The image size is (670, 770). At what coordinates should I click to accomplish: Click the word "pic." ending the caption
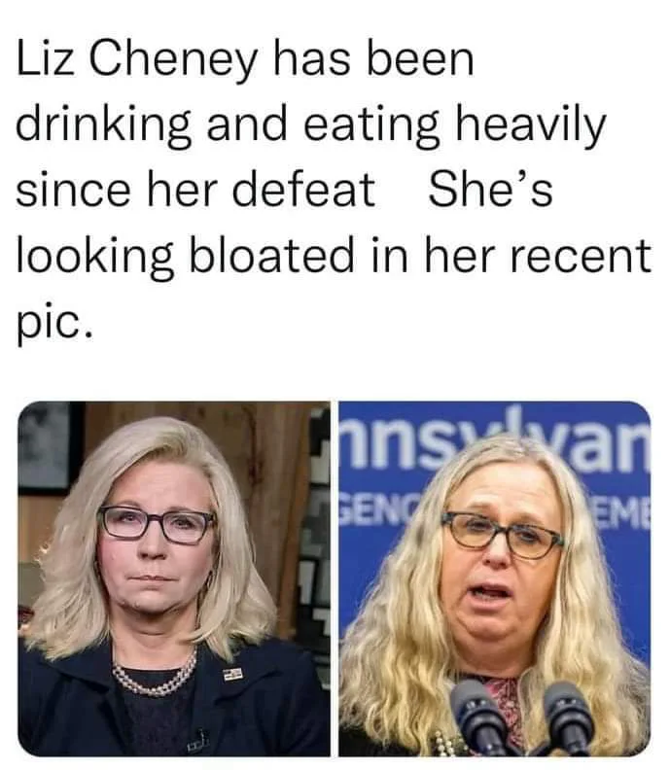(x=54, y=322)
